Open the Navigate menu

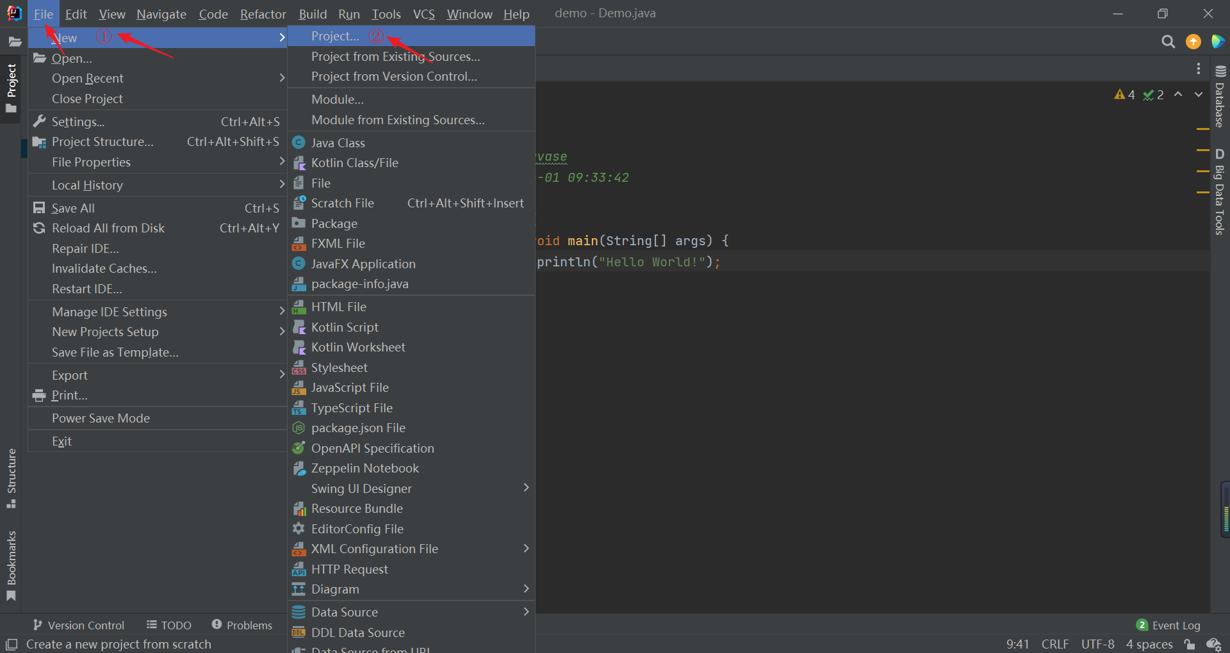tap(161, 13)
